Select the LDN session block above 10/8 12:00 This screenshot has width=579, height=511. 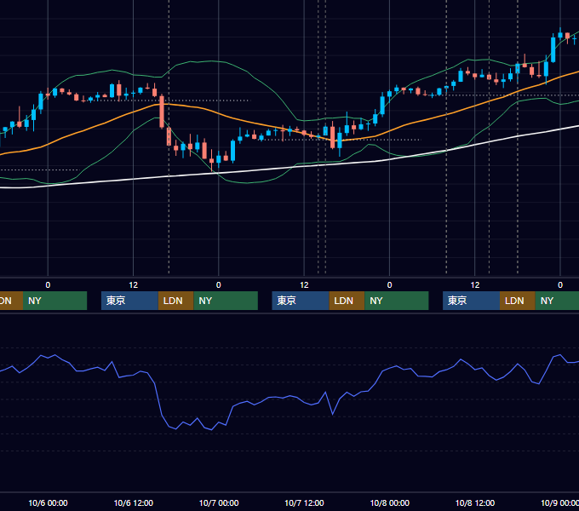click(518, 301)
